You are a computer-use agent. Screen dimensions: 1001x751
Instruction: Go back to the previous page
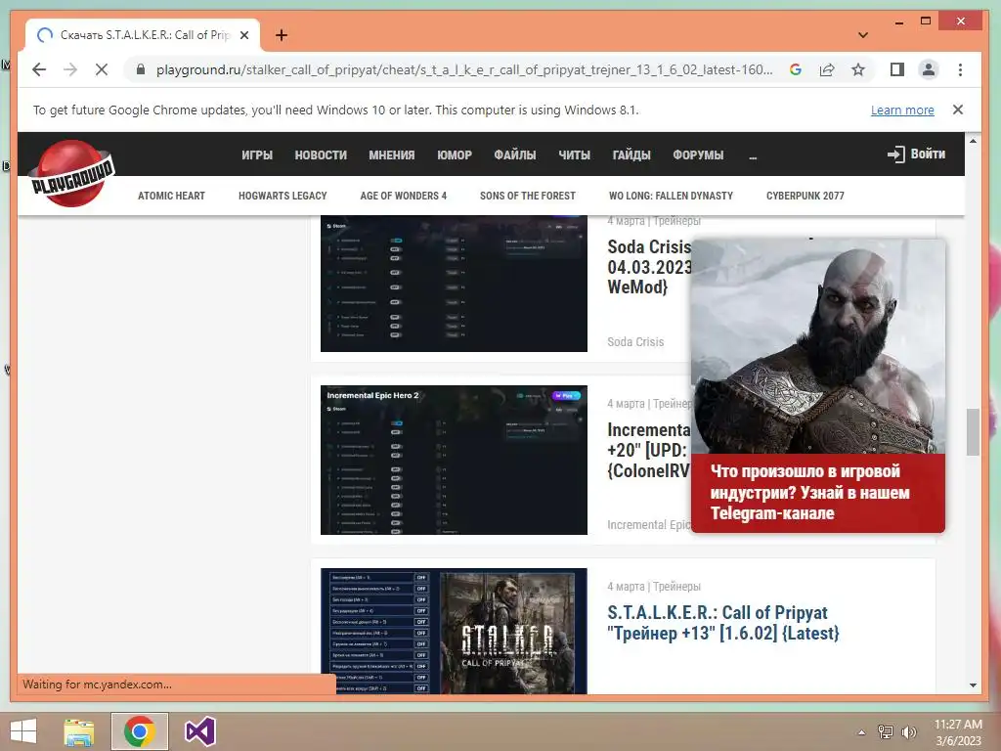tap(39, 69)
